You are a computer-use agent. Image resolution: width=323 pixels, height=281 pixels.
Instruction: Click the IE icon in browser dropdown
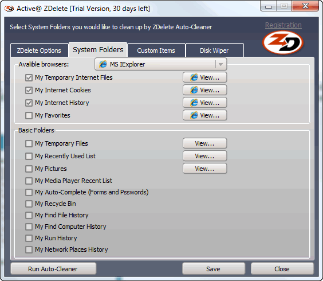pos(103,64)
